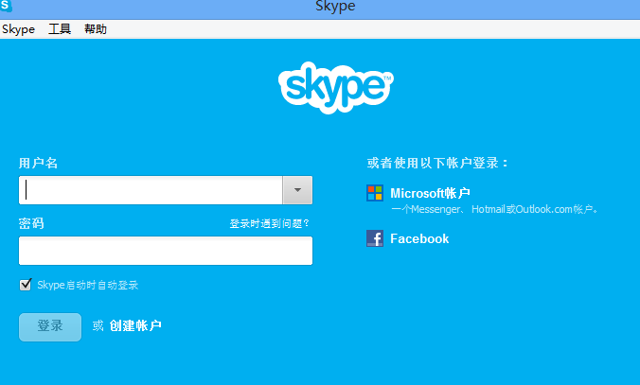Screen dimensions: 640x385
Task: Click the 用户名 field label
Action: tap(38, 164)
